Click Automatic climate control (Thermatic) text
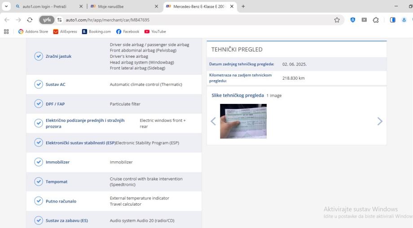Screen dimensions: 413x228 point(146,84)
